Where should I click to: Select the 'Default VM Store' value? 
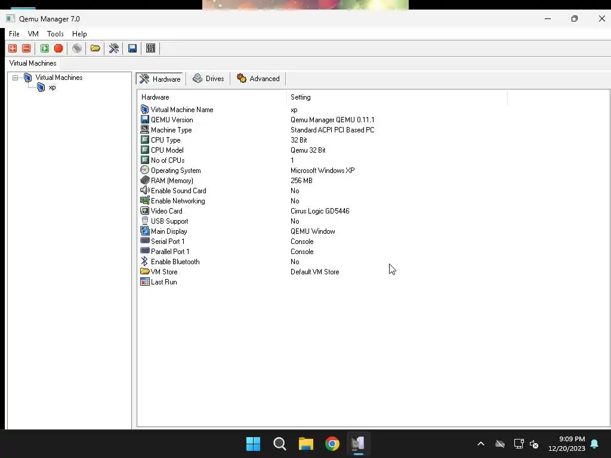315,272
